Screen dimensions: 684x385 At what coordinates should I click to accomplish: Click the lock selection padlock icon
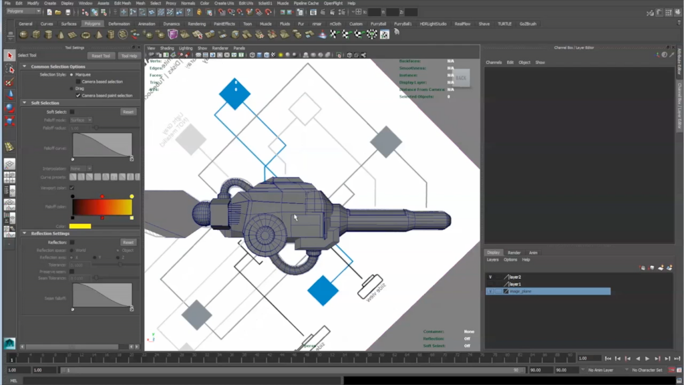(x=199, y=12)
